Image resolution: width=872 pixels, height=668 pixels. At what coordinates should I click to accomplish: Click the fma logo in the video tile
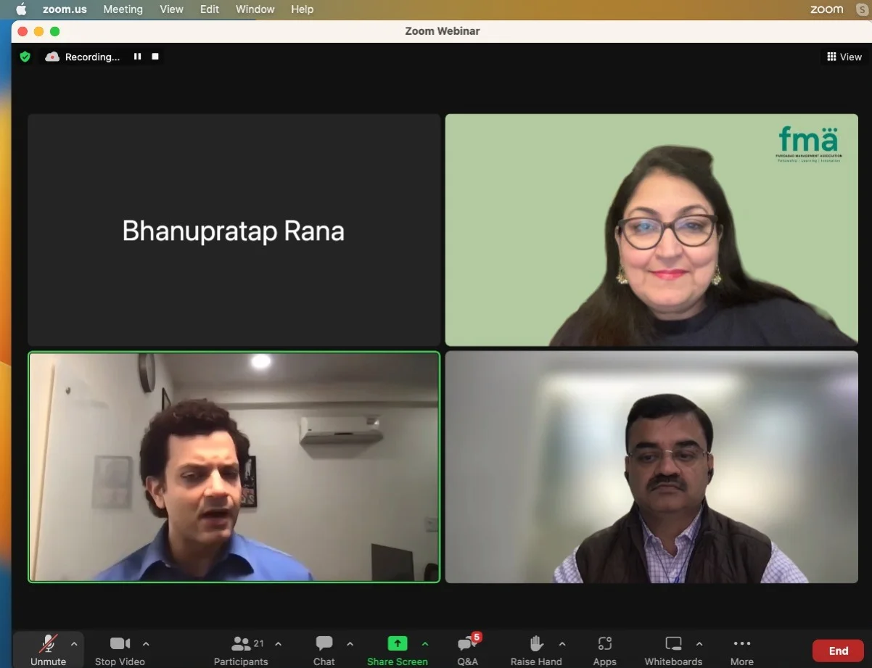809,144
